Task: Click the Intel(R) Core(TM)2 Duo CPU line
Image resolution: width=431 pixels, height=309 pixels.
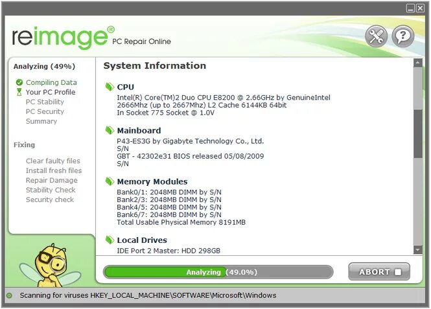Action: pyautogui.click(x=224, y=98)
